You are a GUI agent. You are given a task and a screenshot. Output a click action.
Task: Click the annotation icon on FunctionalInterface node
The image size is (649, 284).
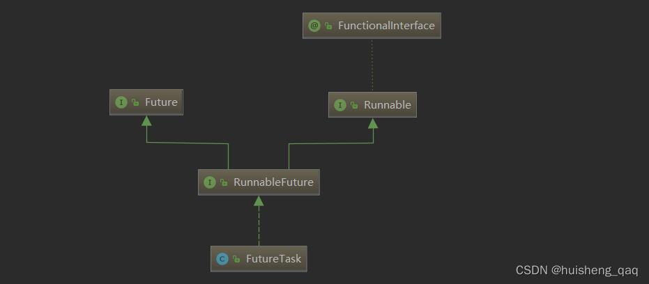point(314,26)
